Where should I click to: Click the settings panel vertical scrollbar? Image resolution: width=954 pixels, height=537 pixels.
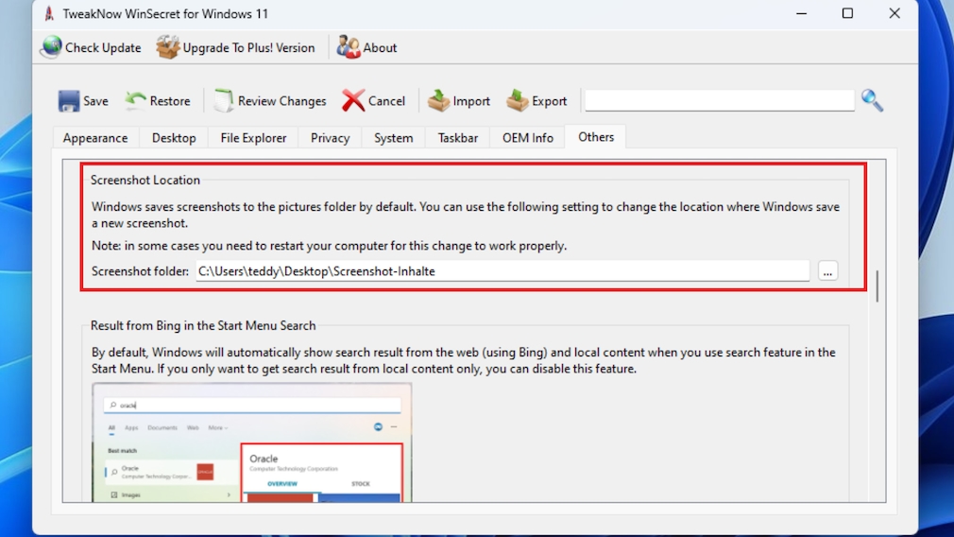[x=877, y=286]
